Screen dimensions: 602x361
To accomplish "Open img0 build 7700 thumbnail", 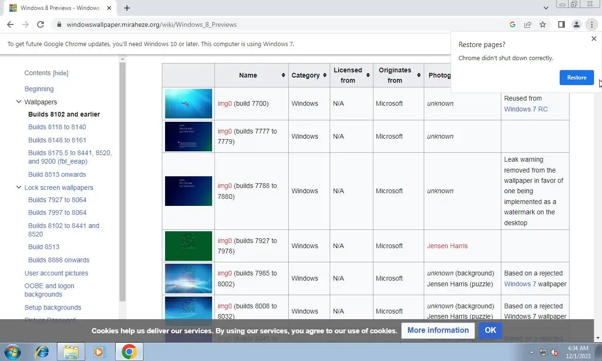I will tap(188, 103).
